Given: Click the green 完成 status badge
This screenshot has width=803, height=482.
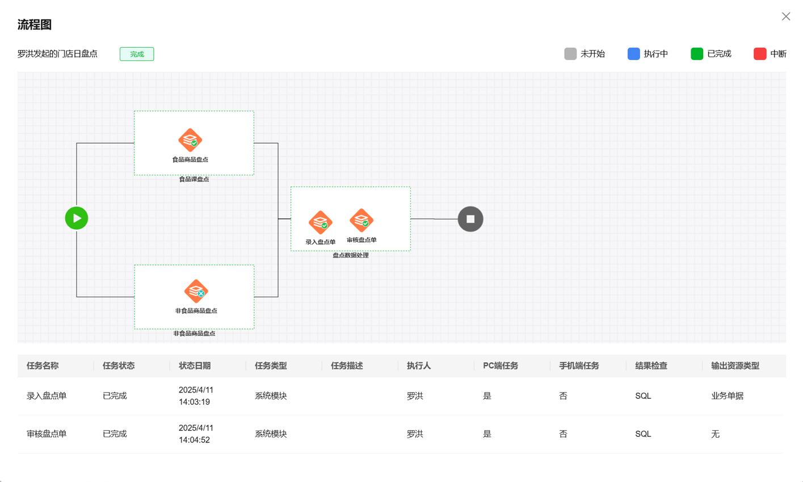Looking at the screenshot, I should click(137, 54).
